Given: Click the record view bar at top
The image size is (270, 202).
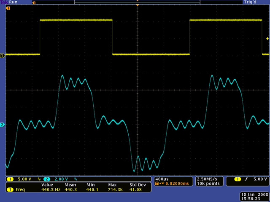Looking at the screenshot, I should (137, 2).
